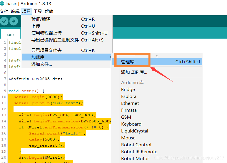Open 管理库... library manager

tap(157, 62)
